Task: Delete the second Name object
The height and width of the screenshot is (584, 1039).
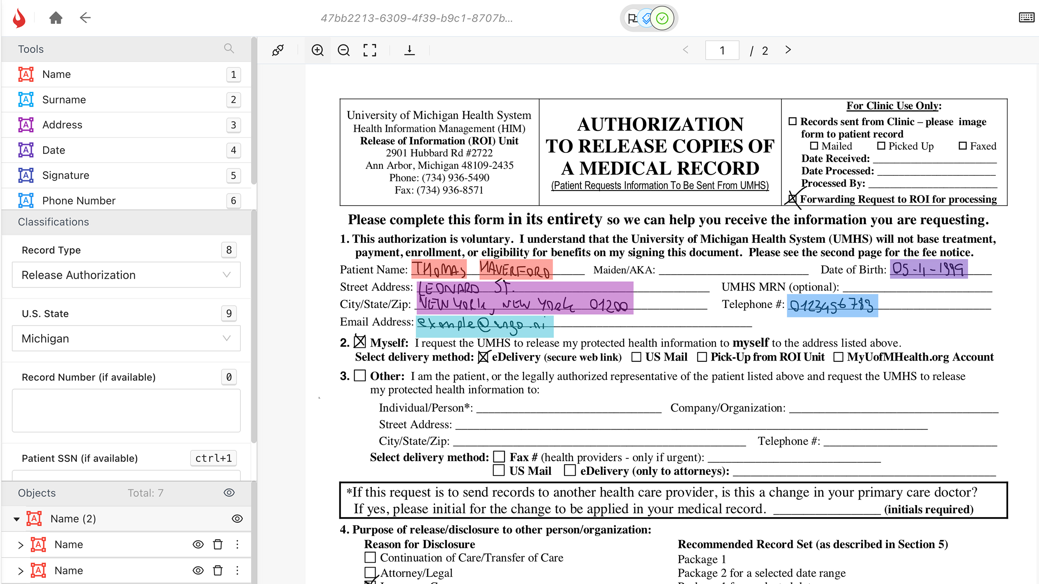Action: click(218, 570)
